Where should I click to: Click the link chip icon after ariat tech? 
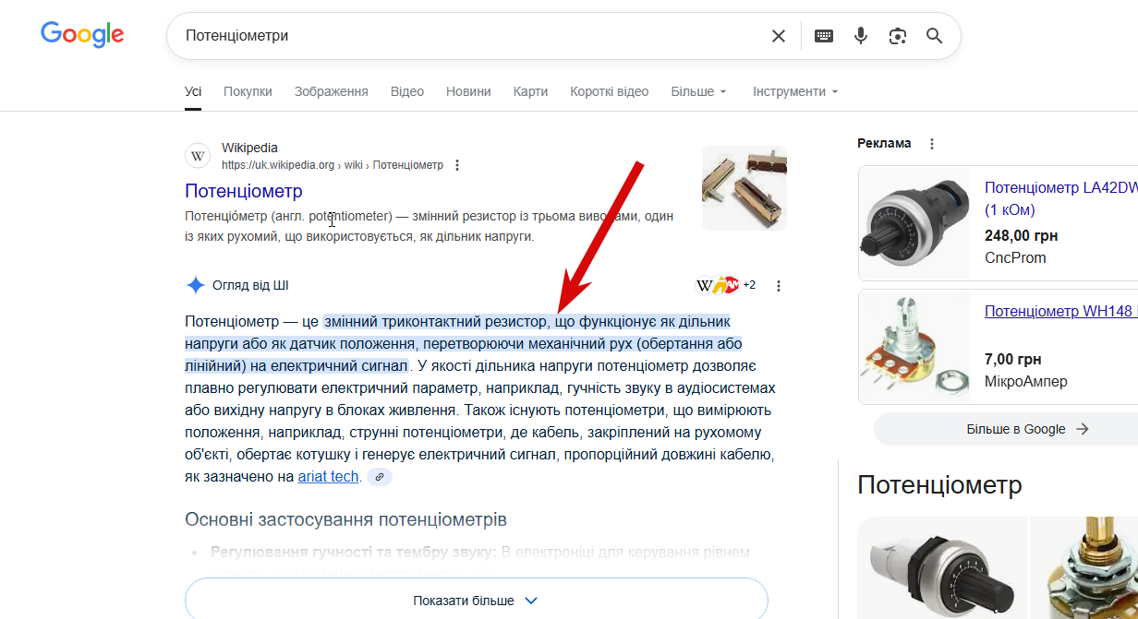(380, 477)
